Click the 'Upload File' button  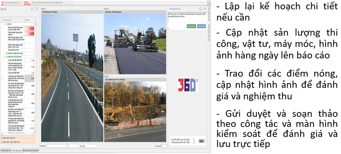[x=201, y=26]
